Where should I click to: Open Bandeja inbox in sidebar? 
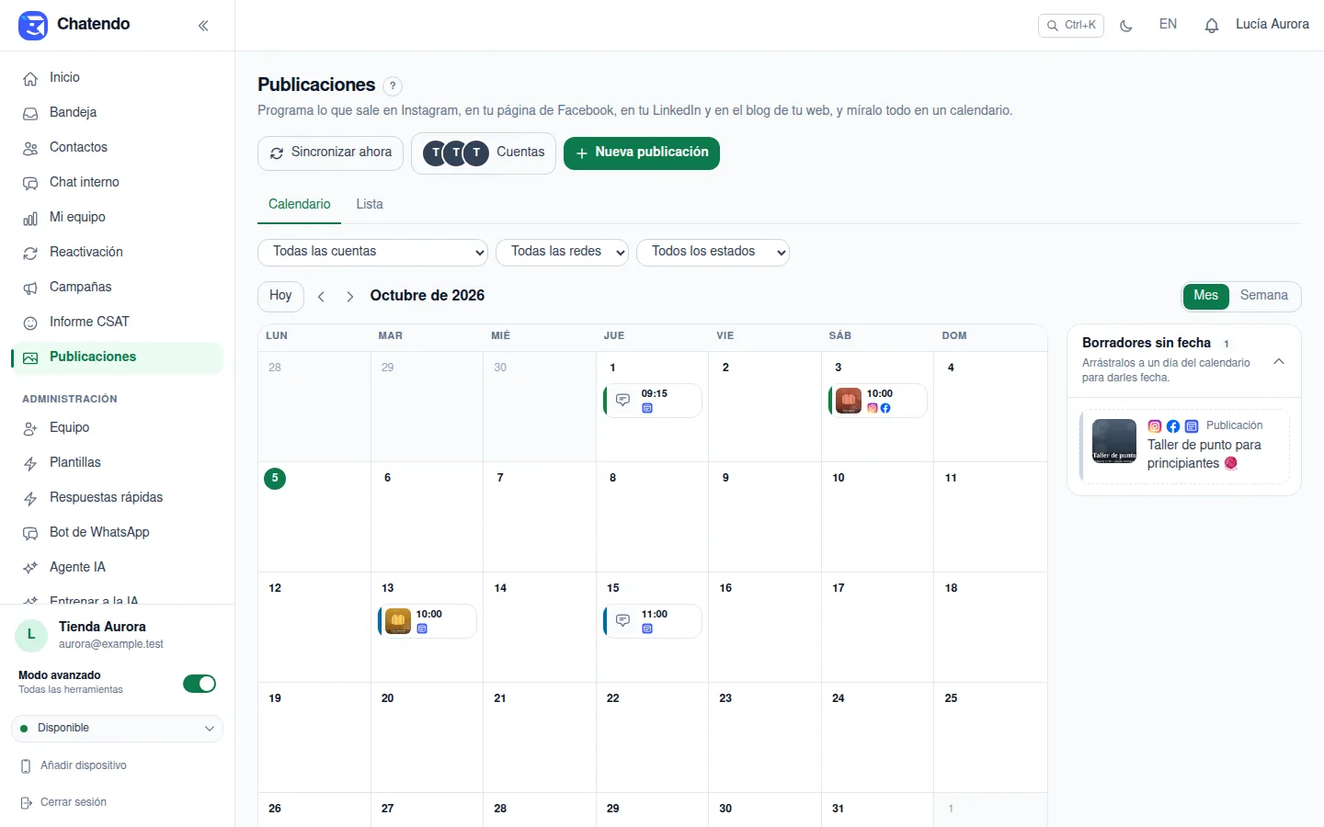pyautogui.click(x=117, y=113)
